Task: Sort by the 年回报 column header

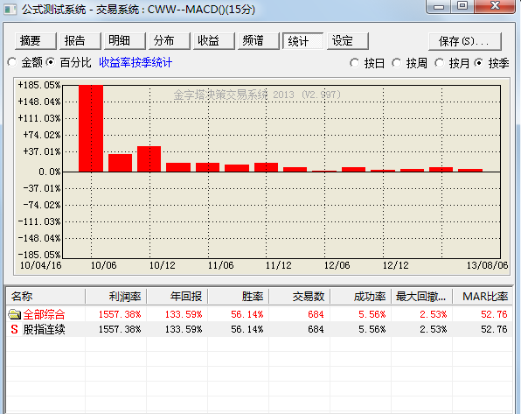Action: tap(177, 296)
